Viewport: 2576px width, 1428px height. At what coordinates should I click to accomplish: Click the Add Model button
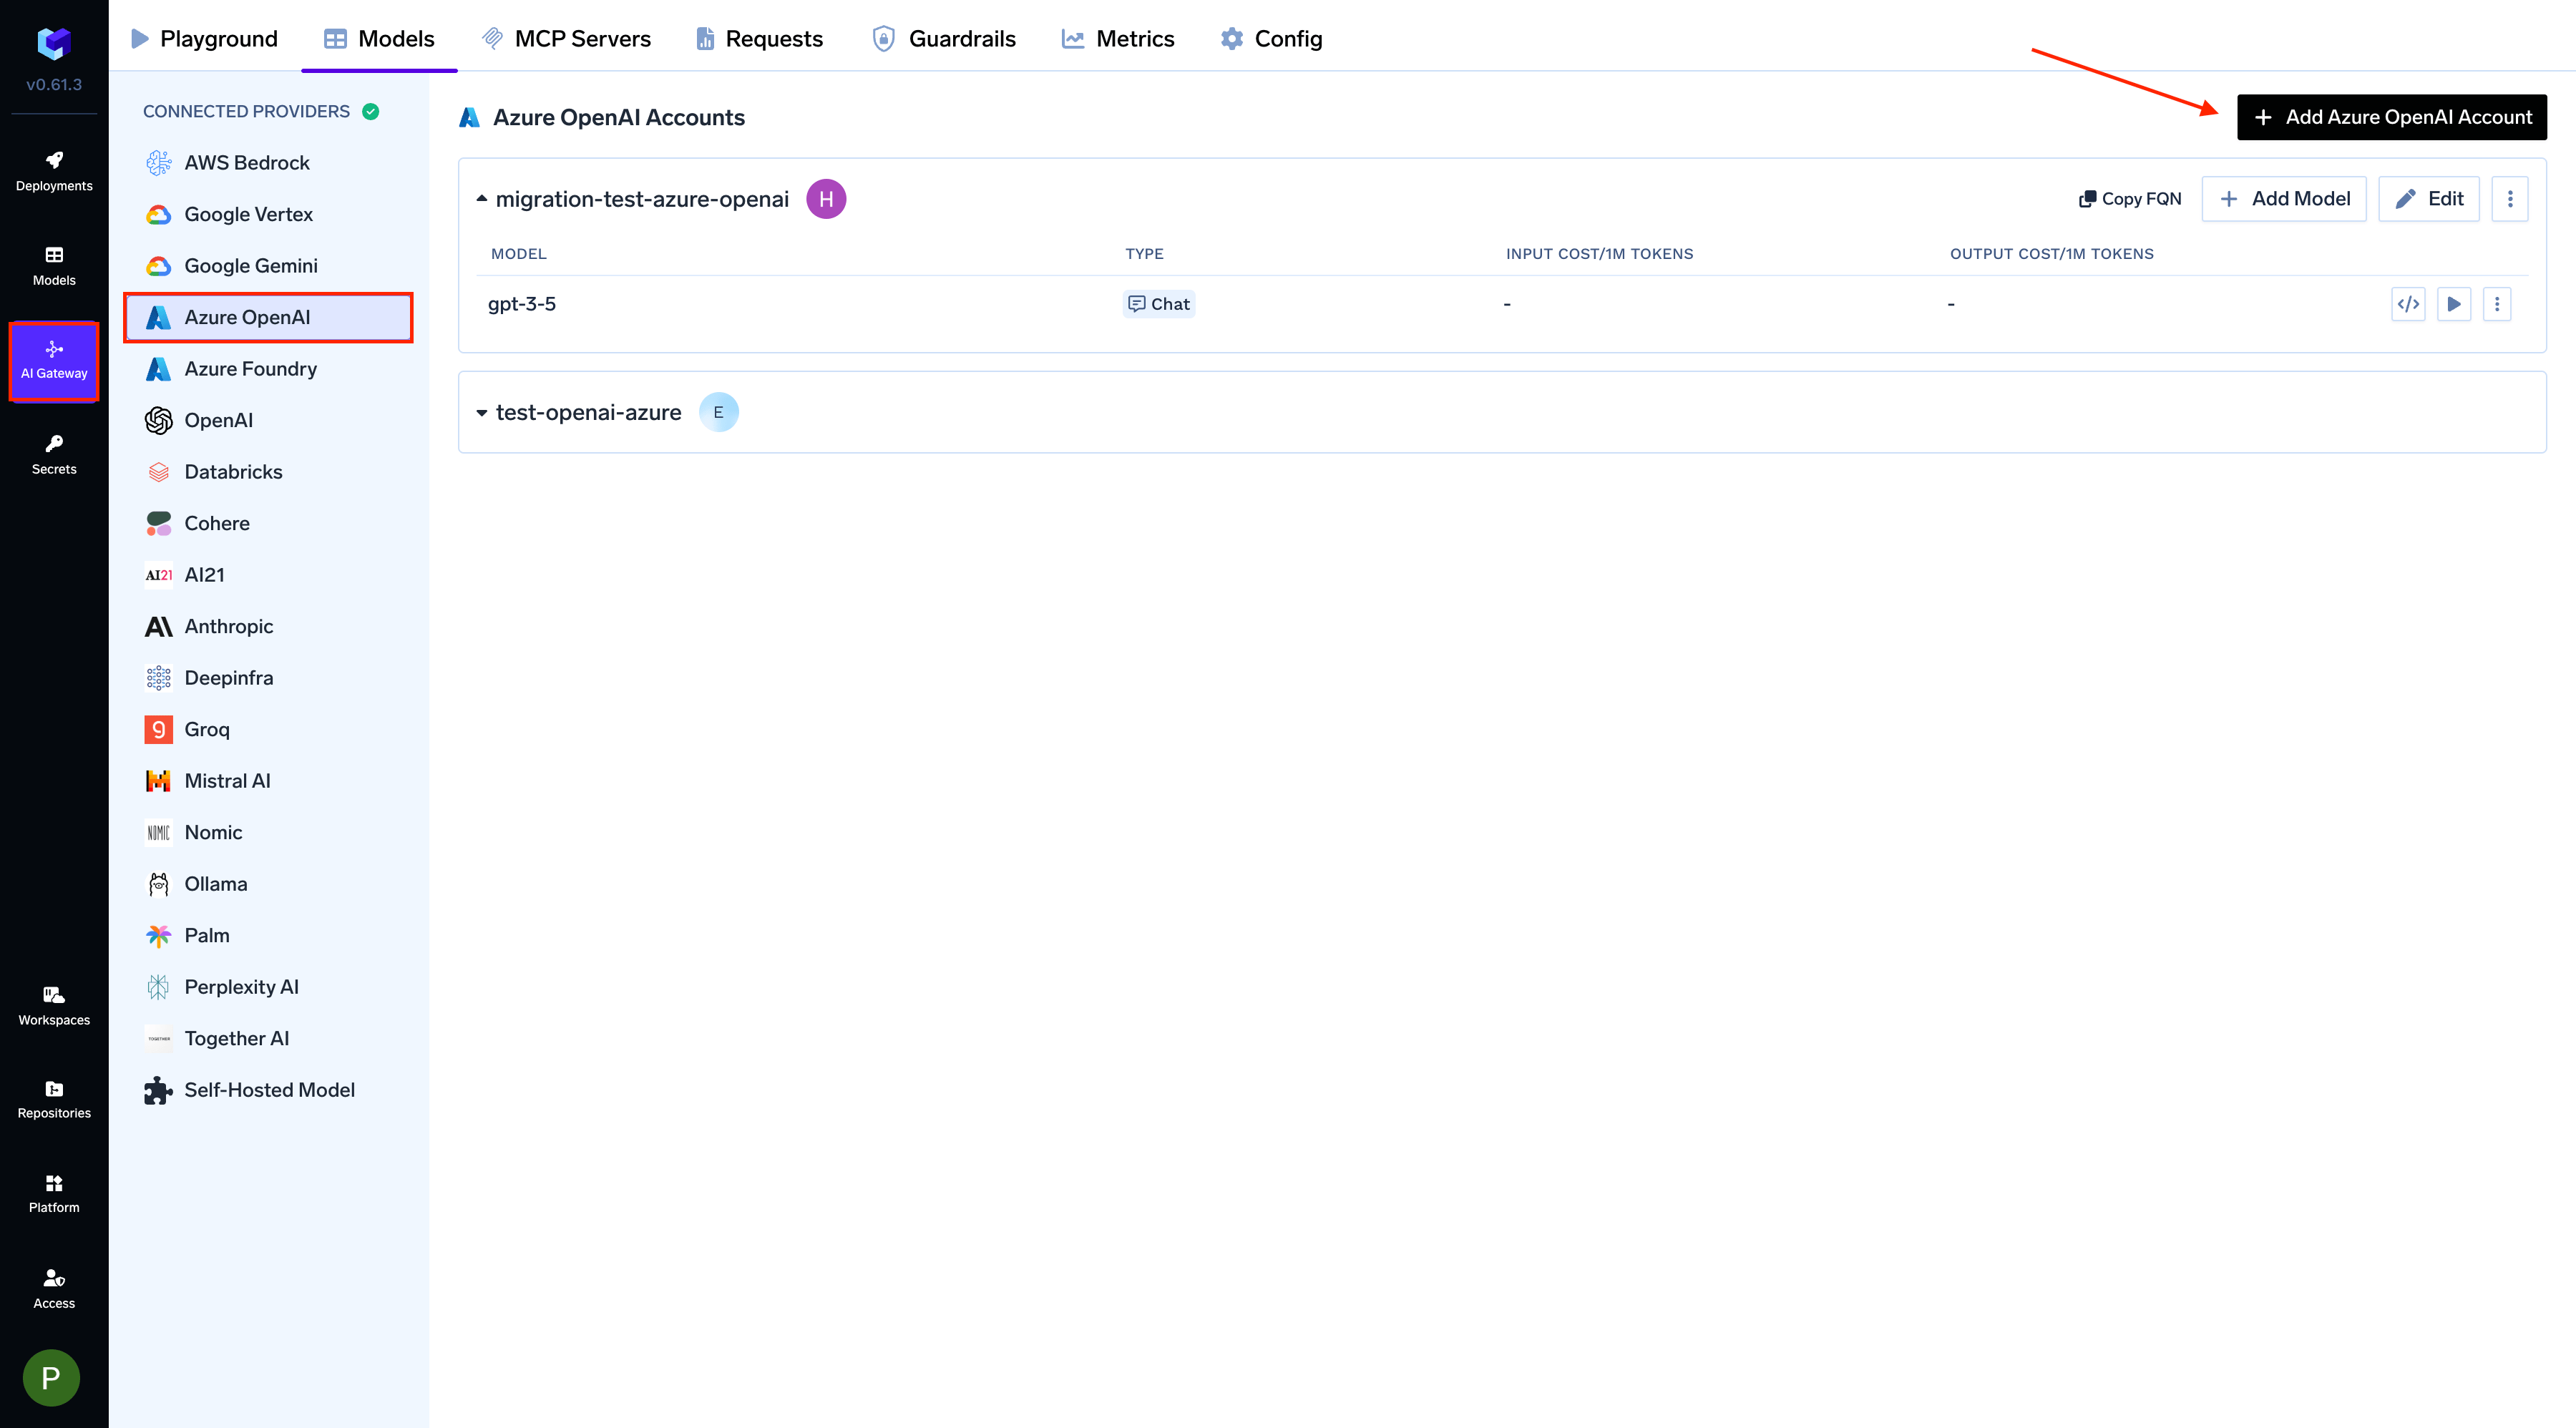click(2284, 199)
